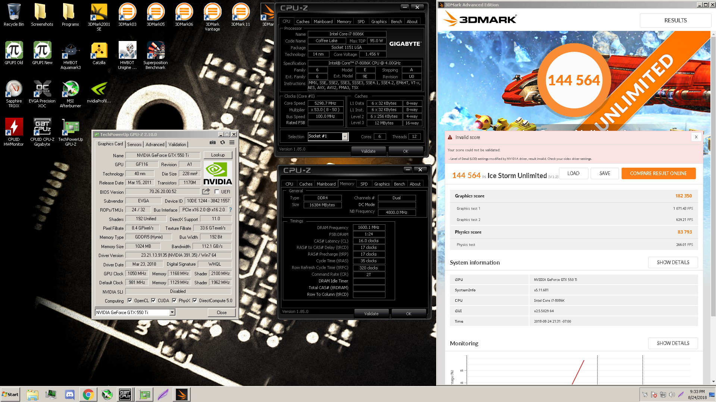Screen dimensions: 716x402
Task: Open the Programs folder icon
Action: [x=70, y=15]
